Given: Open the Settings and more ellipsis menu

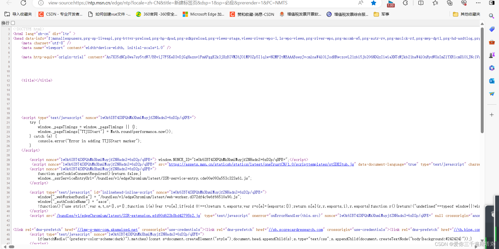Looking at the screenshot, I should point(478,3).
